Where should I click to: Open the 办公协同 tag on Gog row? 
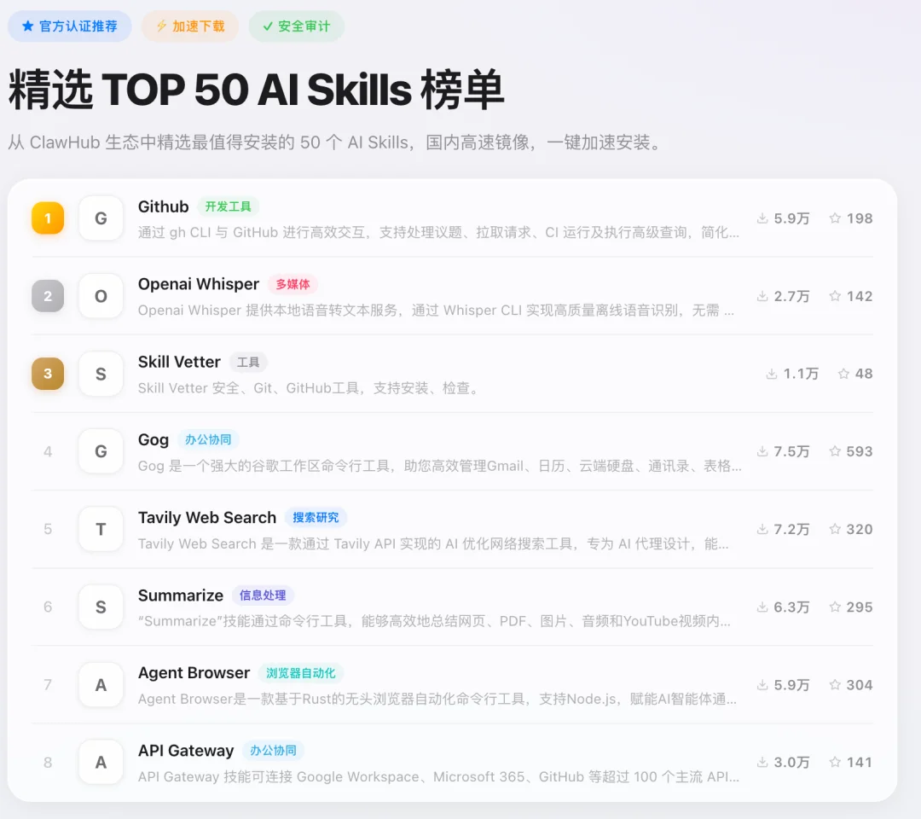coord(208,439)
